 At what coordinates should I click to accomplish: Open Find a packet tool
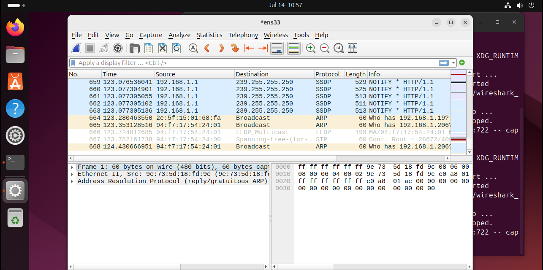[x=193, y=48]
